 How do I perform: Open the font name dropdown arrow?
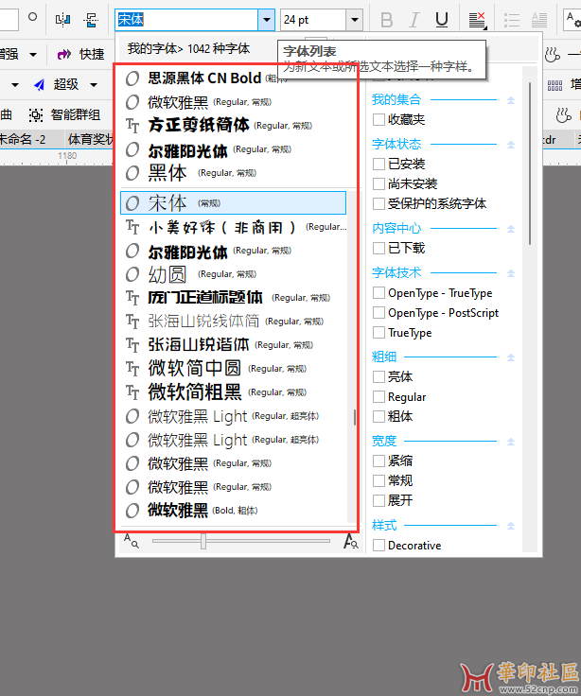click(267, 20)
